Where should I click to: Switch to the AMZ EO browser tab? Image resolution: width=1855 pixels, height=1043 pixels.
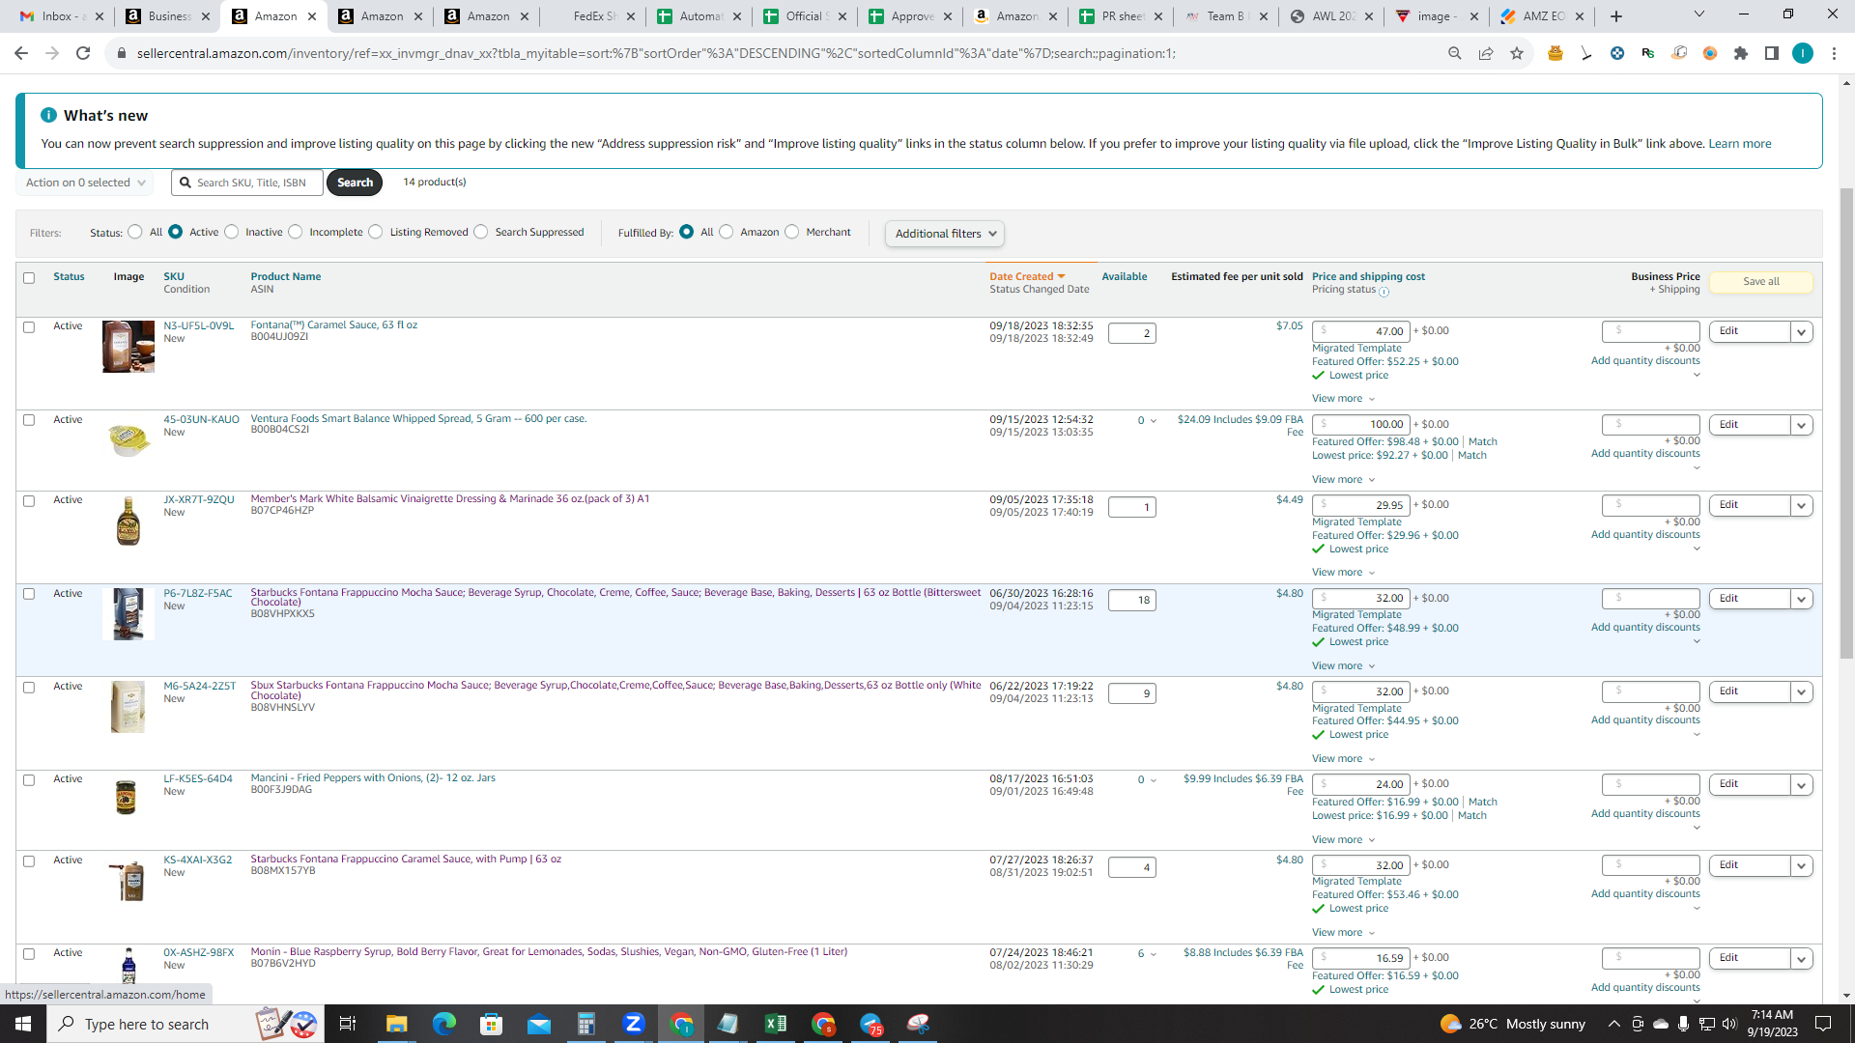click(x=1543, y=16)
